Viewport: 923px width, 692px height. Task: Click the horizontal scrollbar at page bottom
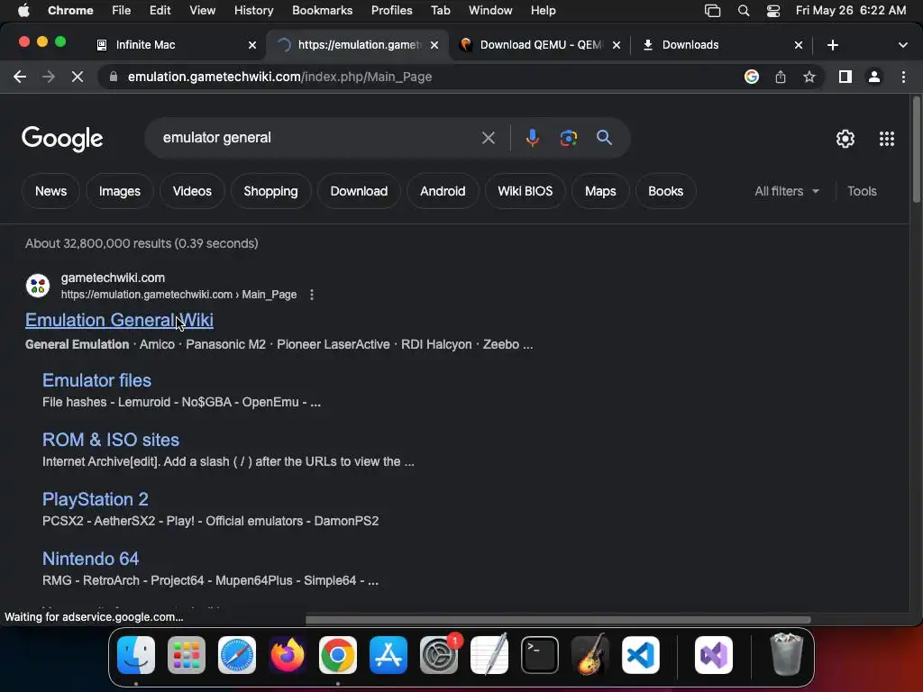(x=557, y=620)
